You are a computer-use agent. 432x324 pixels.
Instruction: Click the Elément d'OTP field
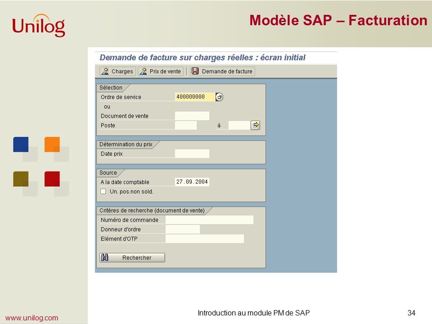coord(205,238)
